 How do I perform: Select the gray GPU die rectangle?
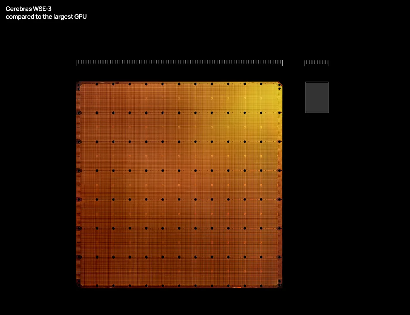pyautogui.click(x=317, y=97)
